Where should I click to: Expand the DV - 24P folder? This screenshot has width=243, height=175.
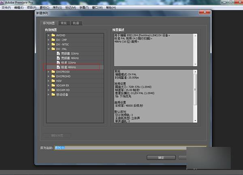pos(49,40)
